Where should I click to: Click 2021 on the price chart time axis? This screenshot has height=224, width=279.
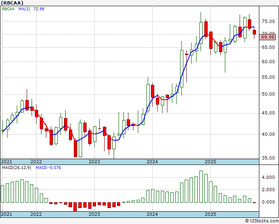pos(7,162)
